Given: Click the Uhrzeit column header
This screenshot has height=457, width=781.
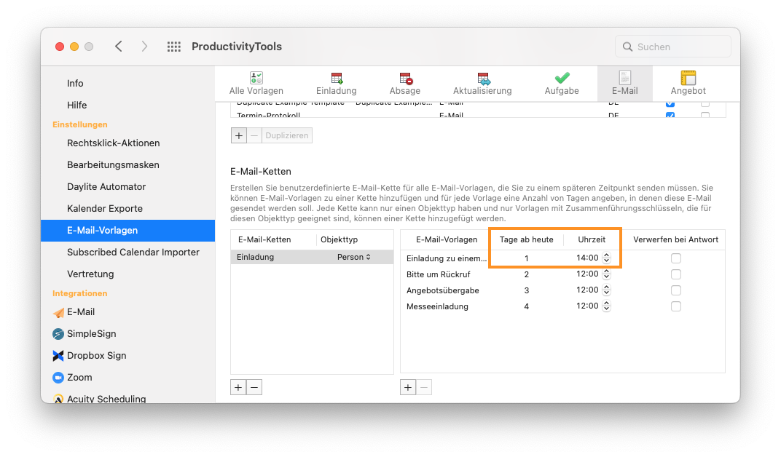Looking at the screenshot, I should (x=592, y=239).
